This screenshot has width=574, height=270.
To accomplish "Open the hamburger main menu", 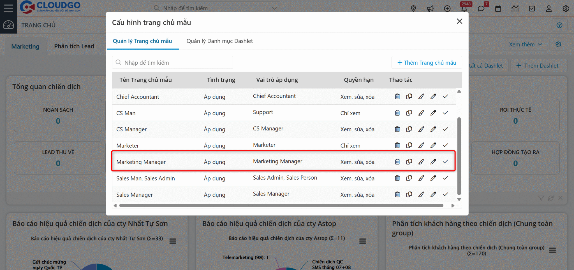I will click(8, 8).
